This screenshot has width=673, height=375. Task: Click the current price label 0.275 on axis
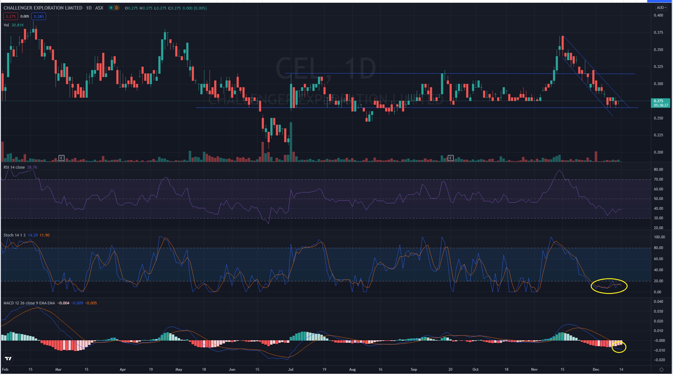[x=660, y=103]
